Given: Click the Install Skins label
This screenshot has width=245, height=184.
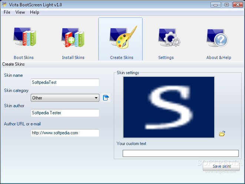Looking at the screenshot, I should [73, 57].
